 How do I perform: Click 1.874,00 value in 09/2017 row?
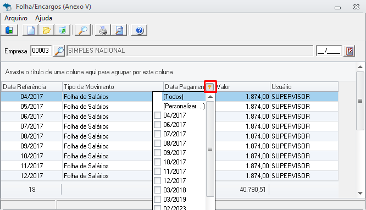click(257, 146)
